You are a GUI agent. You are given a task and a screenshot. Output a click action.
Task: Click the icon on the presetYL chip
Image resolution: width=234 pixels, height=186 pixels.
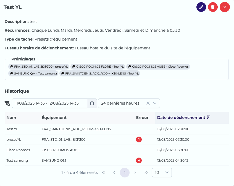[11, 67]
